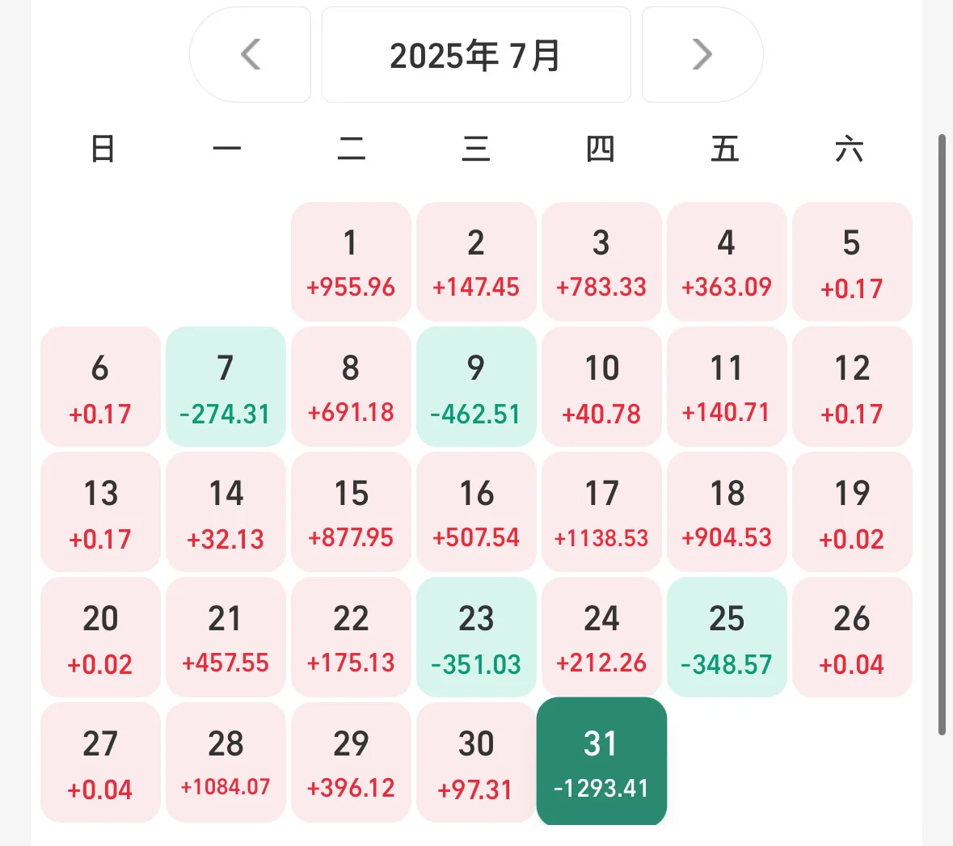Choose day 29 showing +396.12
This screenshot has height=846, width=953.
pyautogui.click(x=351, y=762)
